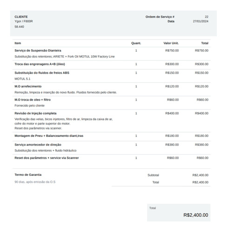Select Reset dos parâmetros + service via Scanner
This screenshot has width=227, height=232.
coord(47,158)
